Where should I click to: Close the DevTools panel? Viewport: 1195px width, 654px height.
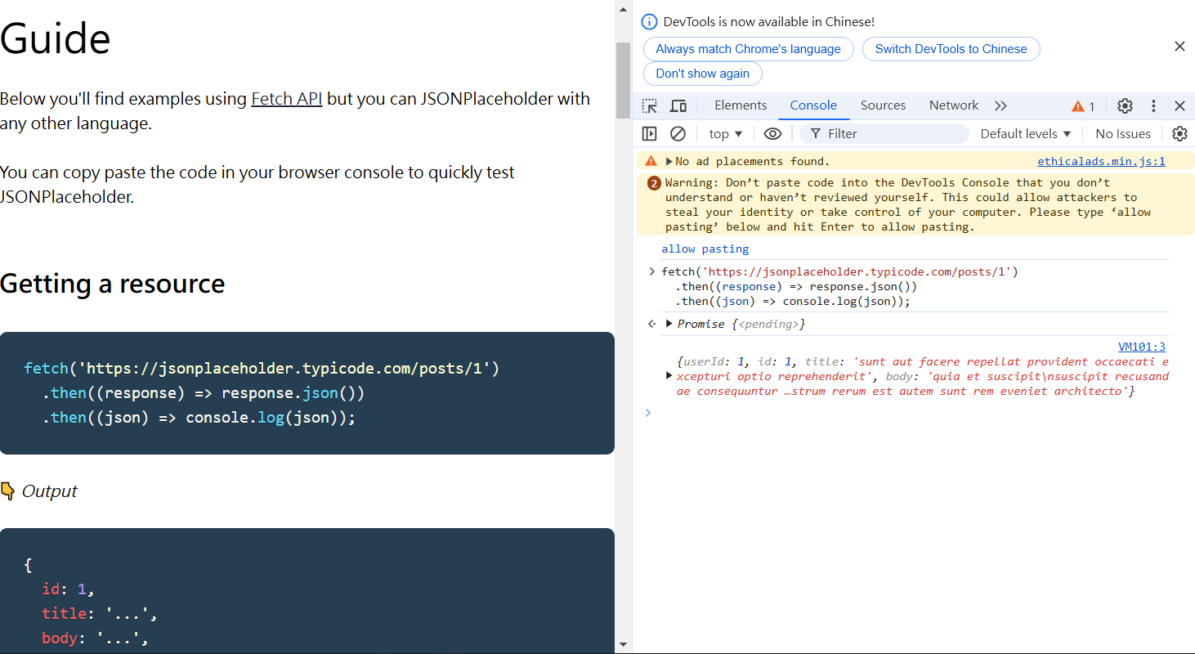[1179, 105]
